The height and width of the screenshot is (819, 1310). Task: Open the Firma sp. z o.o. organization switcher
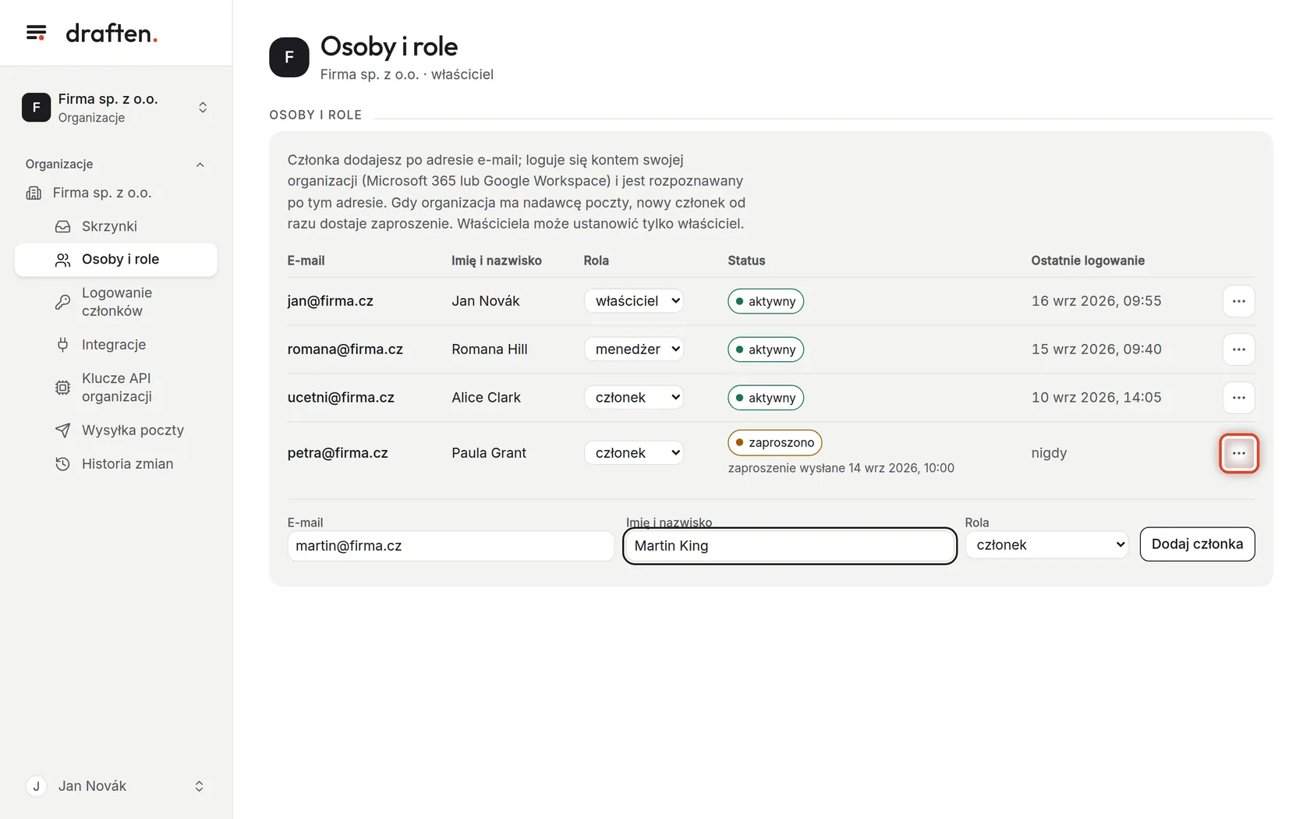pos(115,108)
